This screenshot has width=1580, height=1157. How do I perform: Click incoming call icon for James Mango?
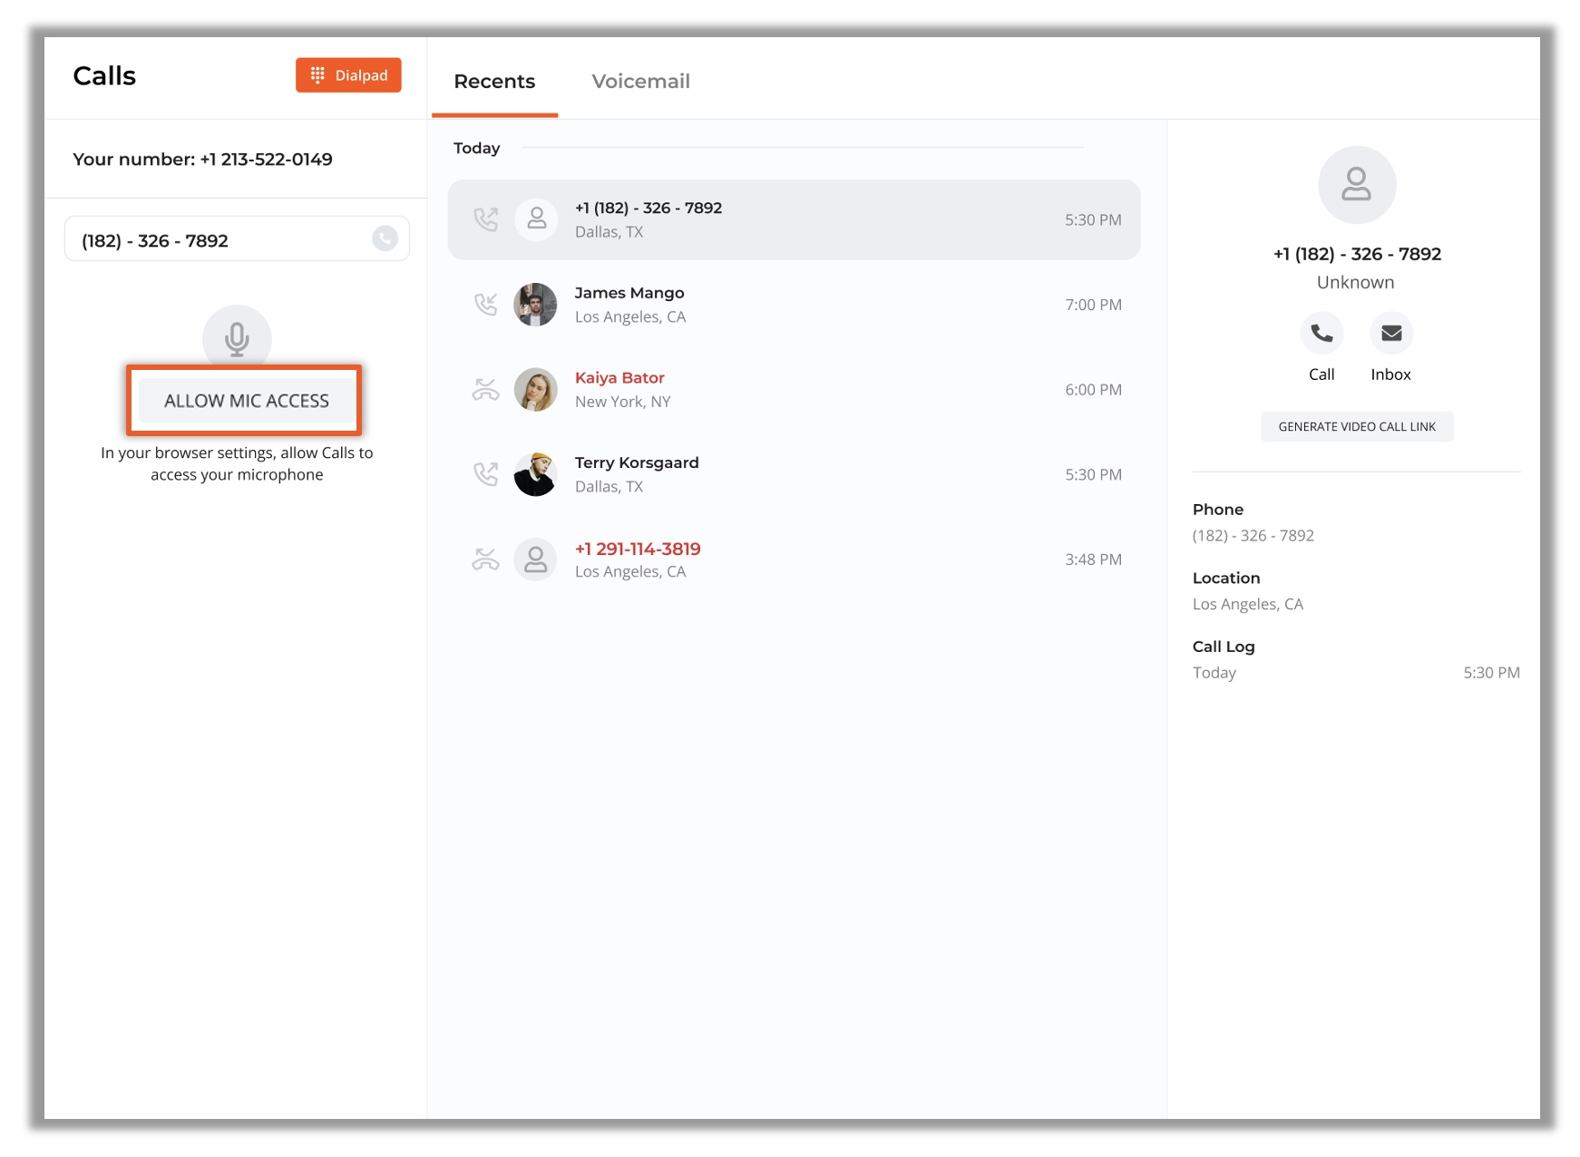pos(486,305)
